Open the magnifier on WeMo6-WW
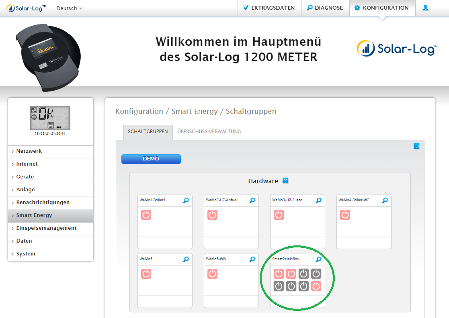Screen dimensions: 449x318 tap(252, 259)
